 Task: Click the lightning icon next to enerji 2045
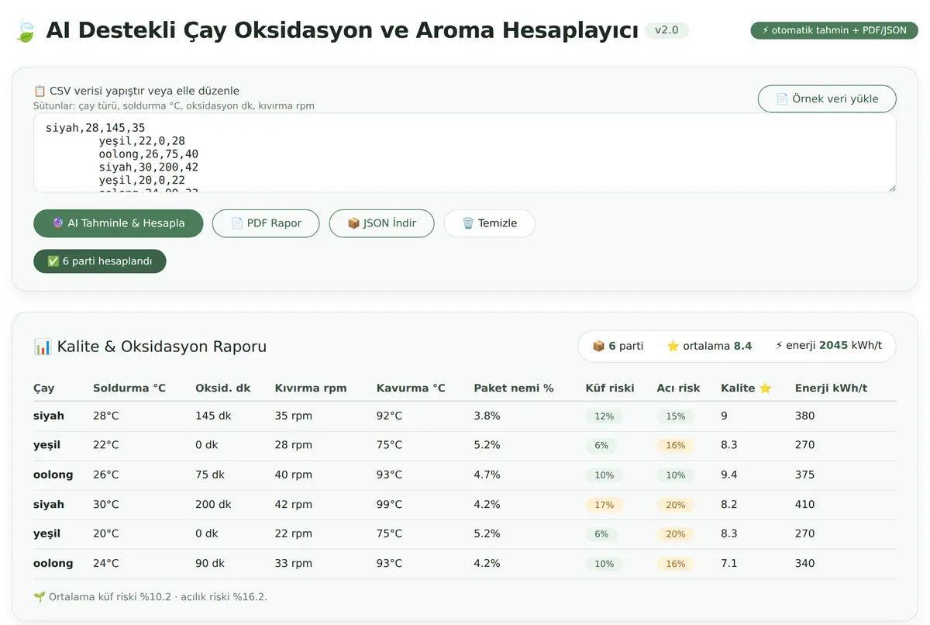[779, 346]
